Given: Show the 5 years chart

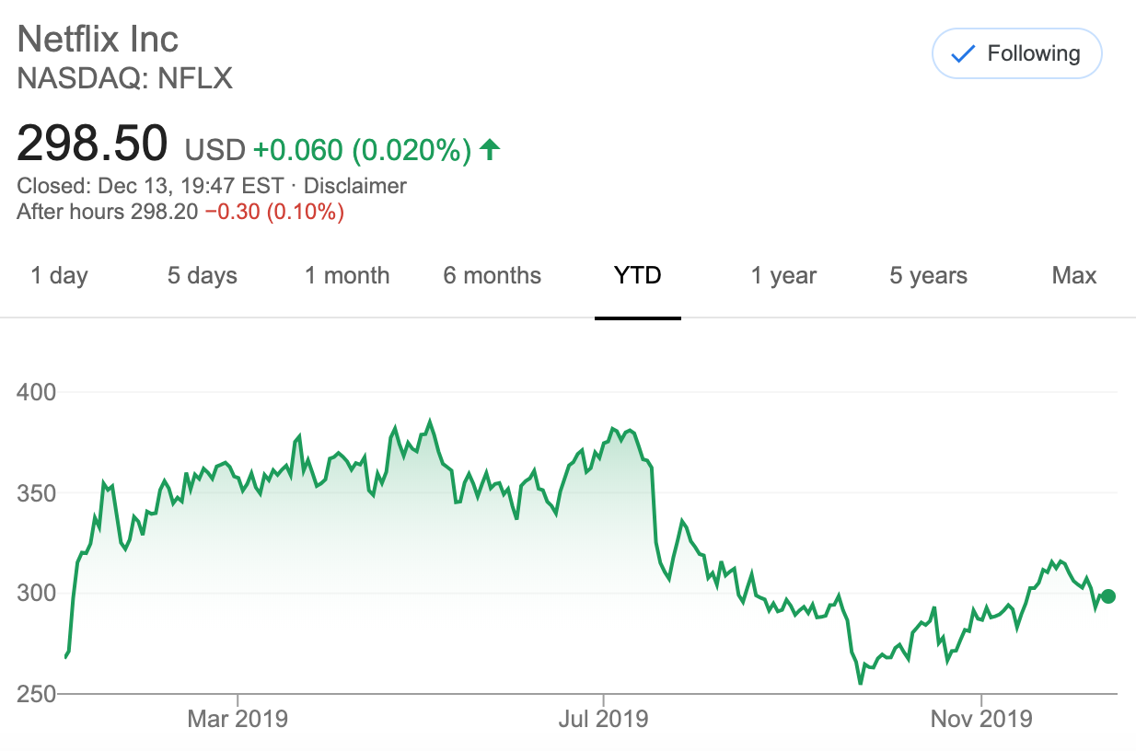Looking at the screenshot, I should 928,275.
